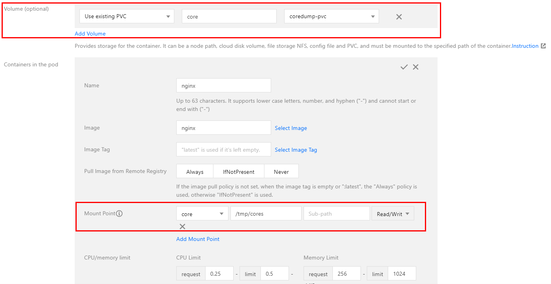
Task: Open Select Image link
Action: pyautogui.click(x=291, y=128)
